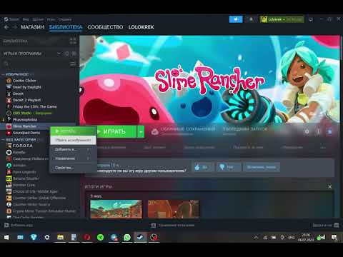343x257 pixels.
Task: Toggle the library grid view icon
Action: click(x=73, y=41)
